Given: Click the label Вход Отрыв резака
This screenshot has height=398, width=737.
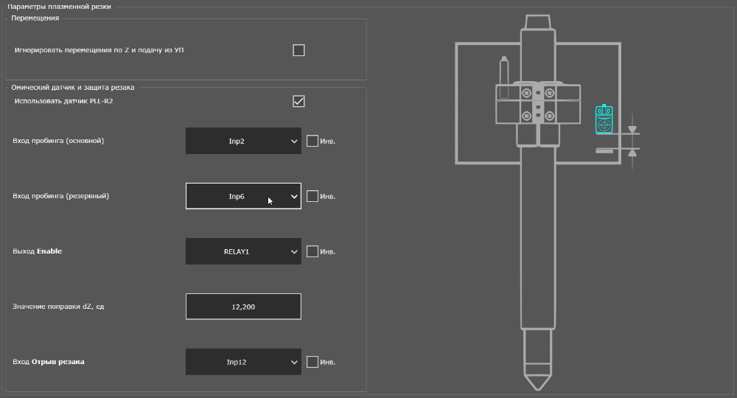Looking at the screenshot, I should (49, 361).
